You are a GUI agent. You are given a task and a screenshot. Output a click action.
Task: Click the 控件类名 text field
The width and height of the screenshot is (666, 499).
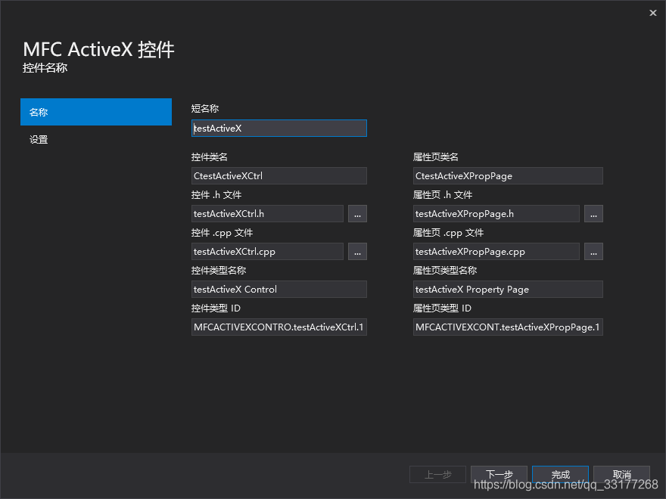pyautogui.click(x=279, y=176)
